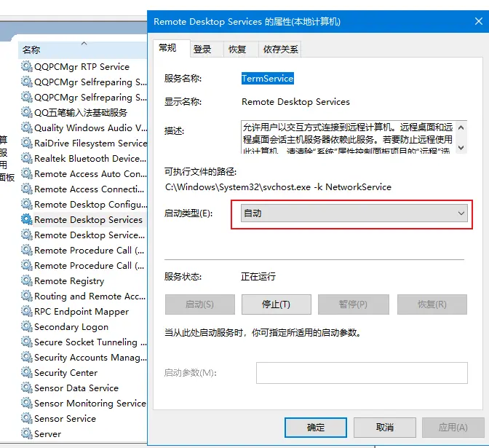The height and width of the screenshot is (448, 489).
Task: Select the TermService service name text
Action: pyautogui.click(x=267, y=78)
